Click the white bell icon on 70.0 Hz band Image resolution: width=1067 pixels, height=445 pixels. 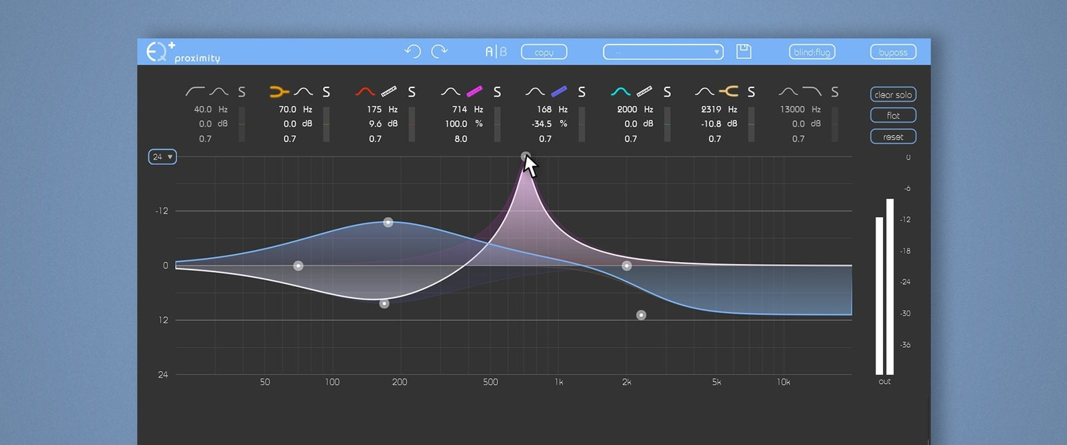coord(303,91)
